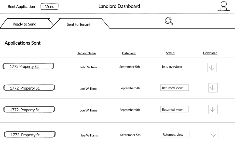Image resolution: width=235 pixels, height=162 pixels.
Task: Open the last 1772 Property St. entry
Action: [30, 134]
